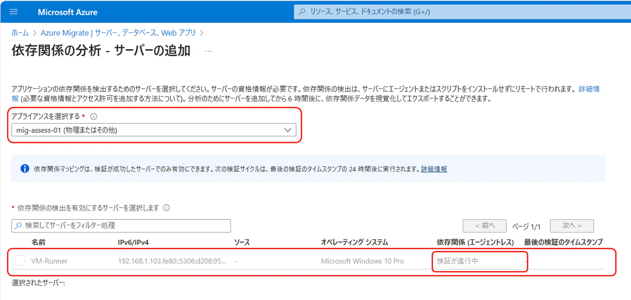Open Azure Migrate サーバー、データベース breadcrumb
The image size is (631, 300).
click(118, 33)
